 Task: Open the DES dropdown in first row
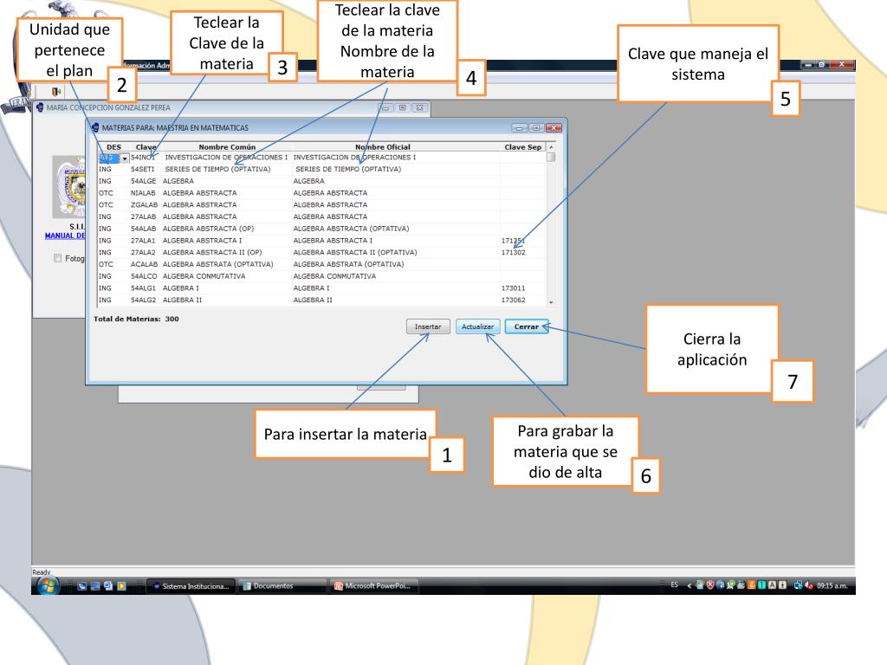[x=125, y=158]
